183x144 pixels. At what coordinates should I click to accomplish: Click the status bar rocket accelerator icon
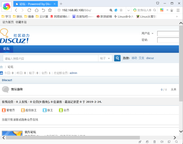(140, 142)
